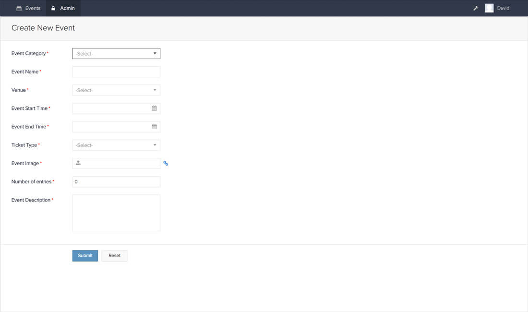Expand the Venue select list
528x312 pixels.
pos(116,90)
